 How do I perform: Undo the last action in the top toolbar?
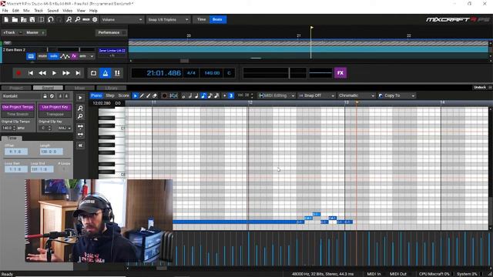(50, 19)
